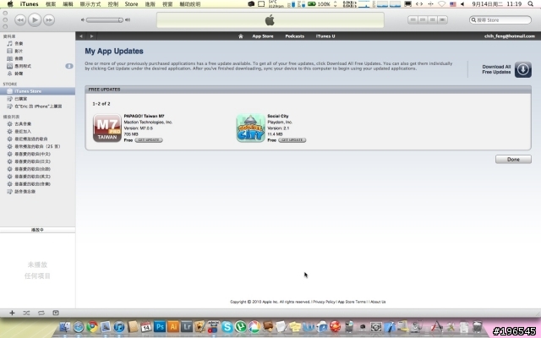Screen dimensions: 541x338
Task: Open Skype from the dock
Action: point(227,327)
